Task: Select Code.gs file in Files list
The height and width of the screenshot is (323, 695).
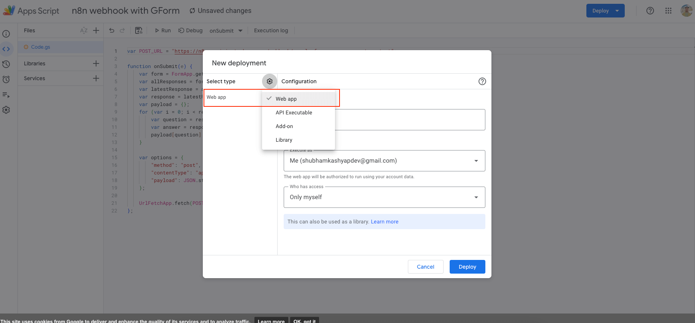Action: coord(61,47)
